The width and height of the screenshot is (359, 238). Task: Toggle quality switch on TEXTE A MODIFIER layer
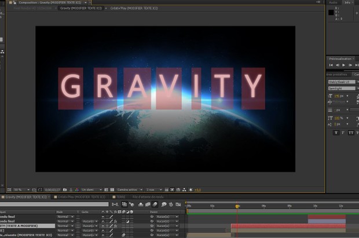(111, 226)
